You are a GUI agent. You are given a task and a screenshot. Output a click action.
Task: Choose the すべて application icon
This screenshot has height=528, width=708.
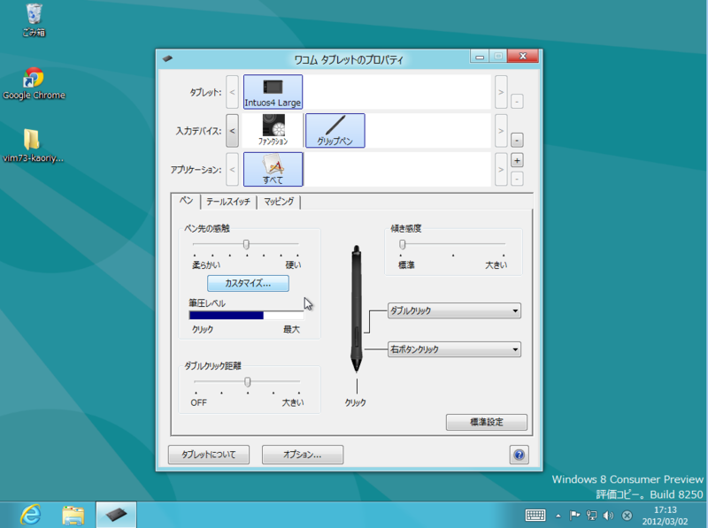pos(272,168)
